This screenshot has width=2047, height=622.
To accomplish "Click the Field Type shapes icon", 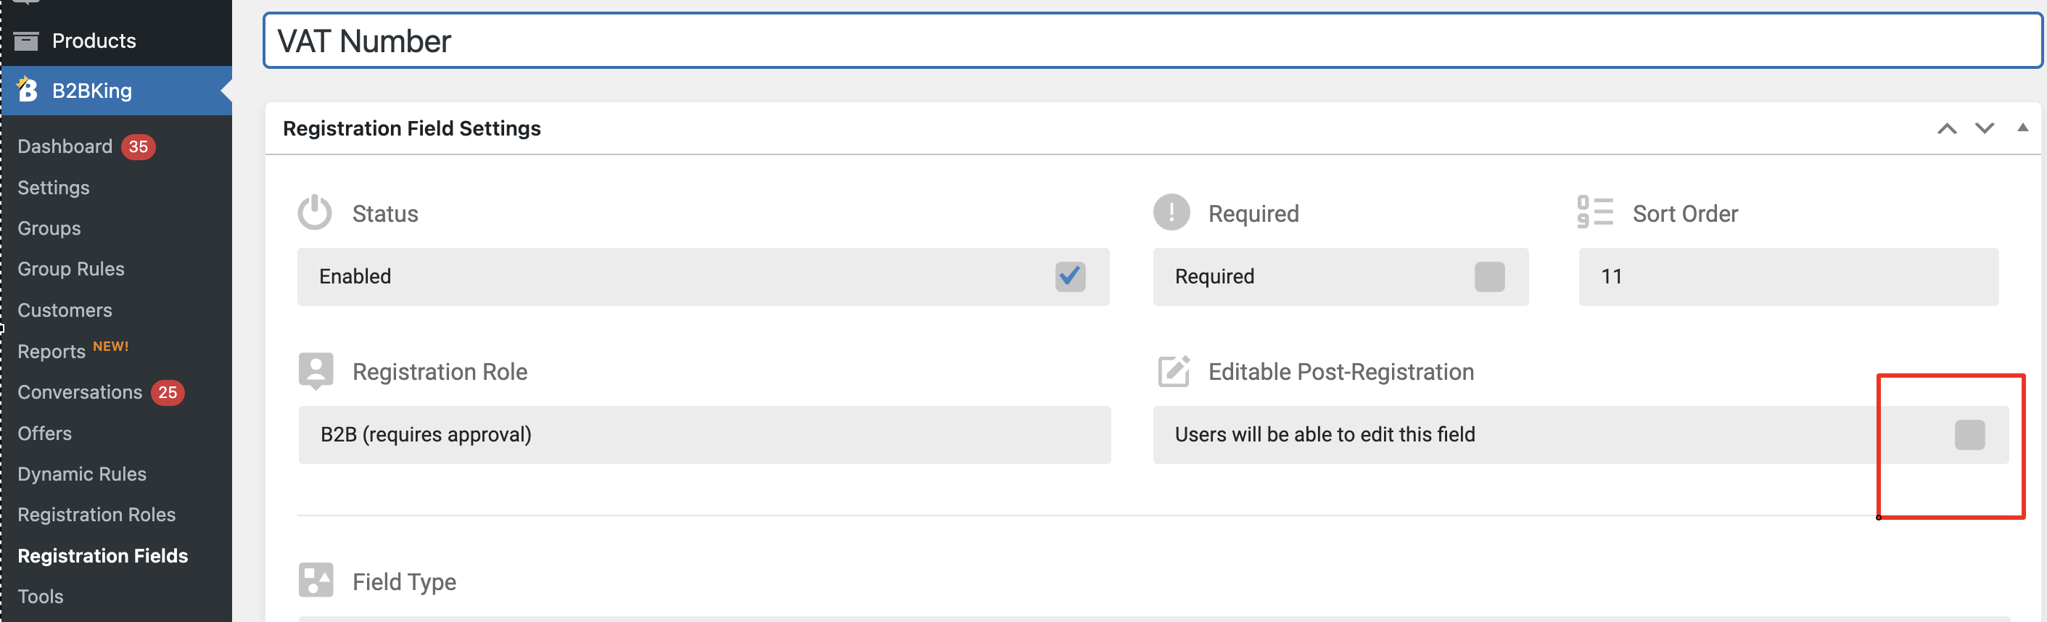I will 316,580.
